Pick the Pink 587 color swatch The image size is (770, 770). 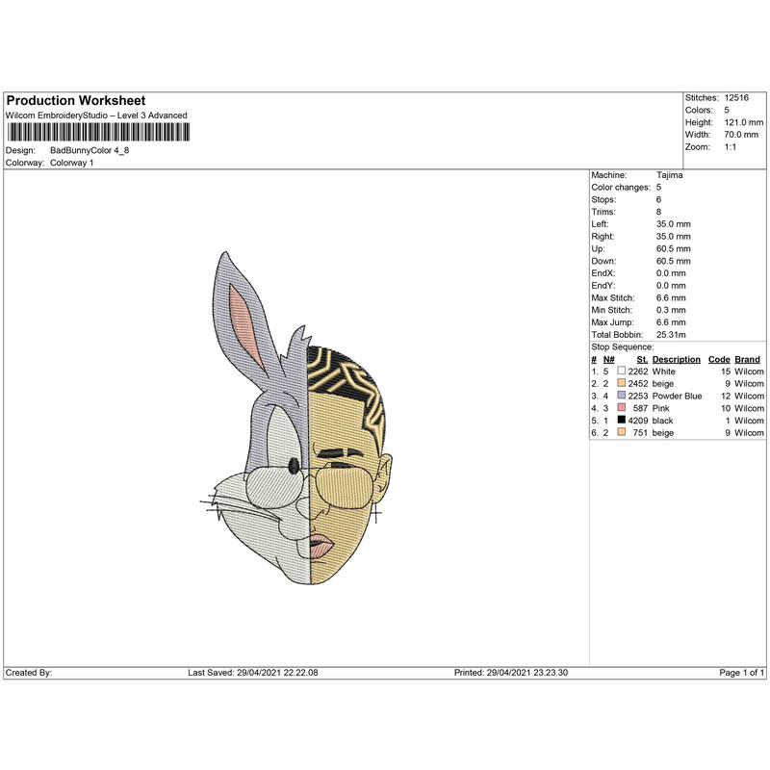click(622, 408)
